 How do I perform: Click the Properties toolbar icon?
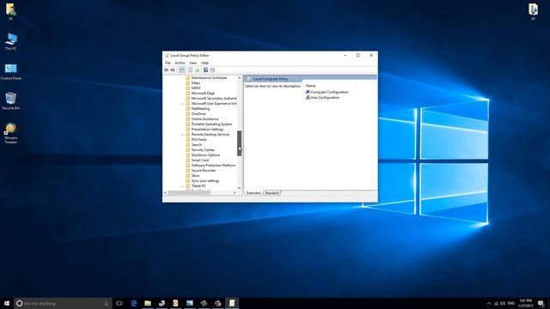click(191, 70)
